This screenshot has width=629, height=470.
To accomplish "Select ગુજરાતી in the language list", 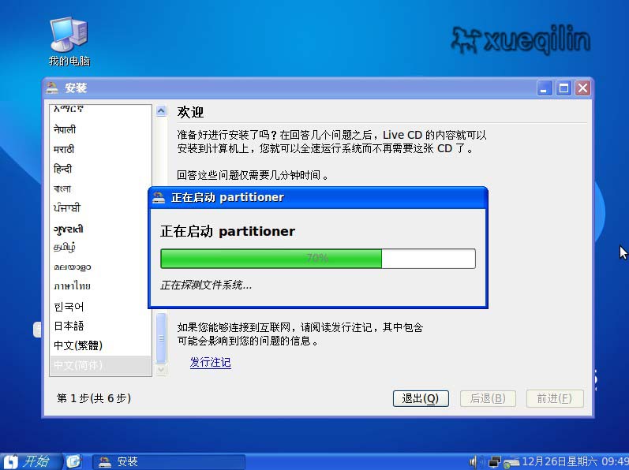I will pos(100,229).
